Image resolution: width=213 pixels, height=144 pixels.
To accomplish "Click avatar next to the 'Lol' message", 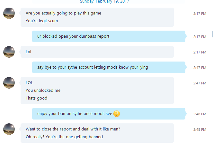I will pos(9,52).
